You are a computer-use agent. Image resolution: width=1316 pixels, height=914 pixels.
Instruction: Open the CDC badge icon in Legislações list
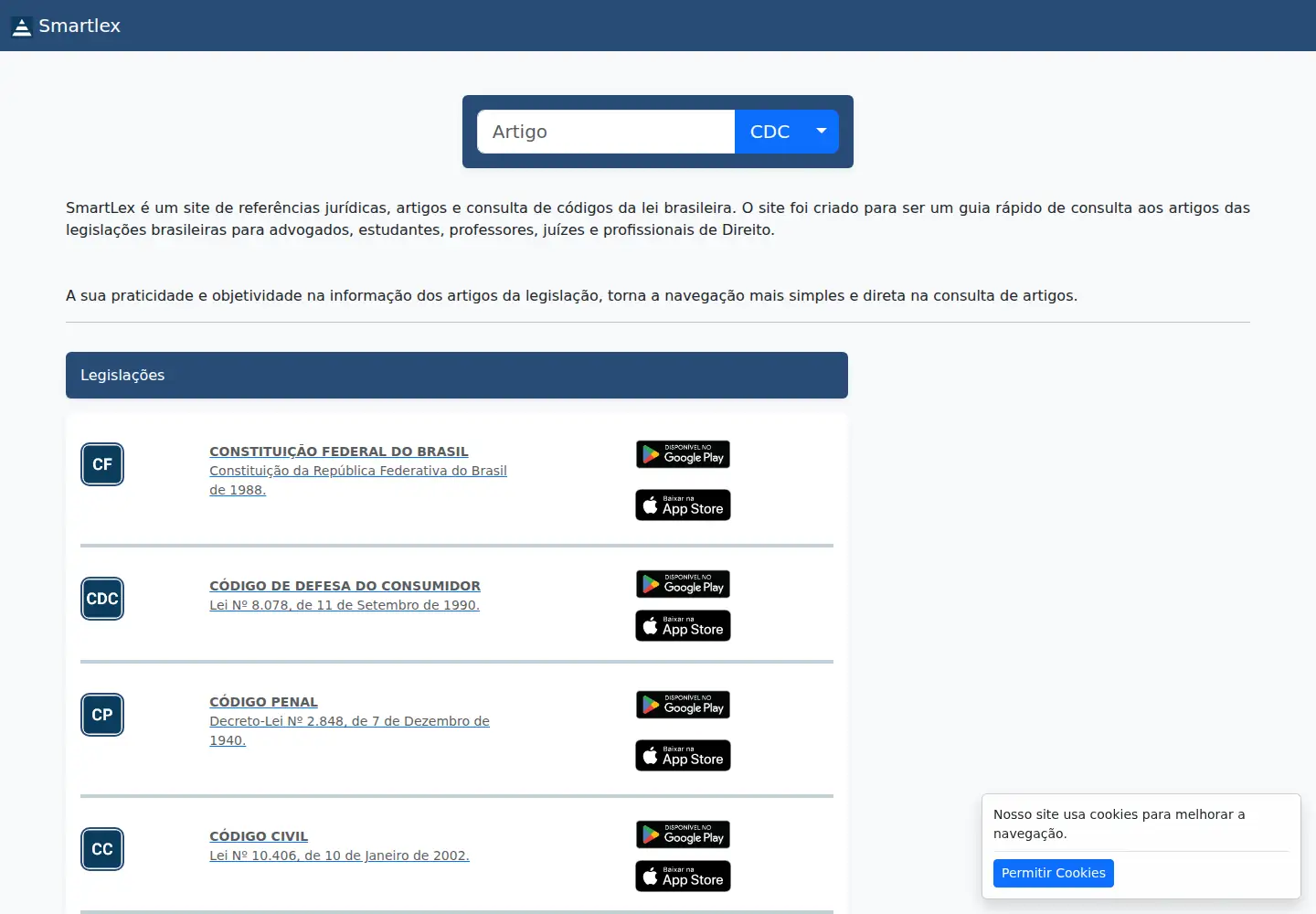tap(102, 599)
